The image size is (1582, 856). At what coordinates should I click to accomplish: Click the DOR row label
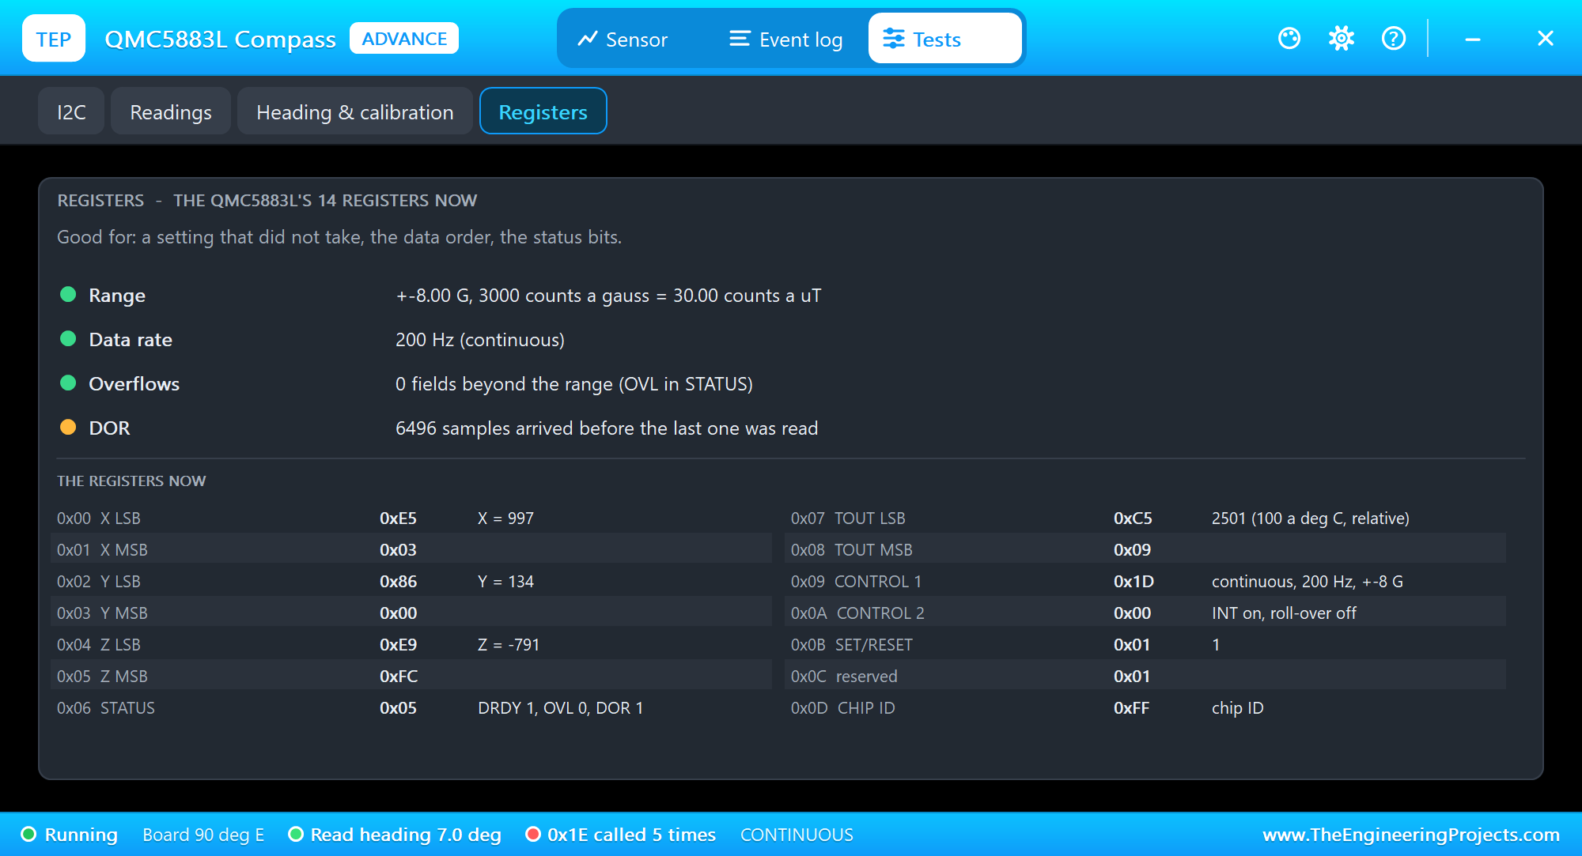[x=109, y=428]
